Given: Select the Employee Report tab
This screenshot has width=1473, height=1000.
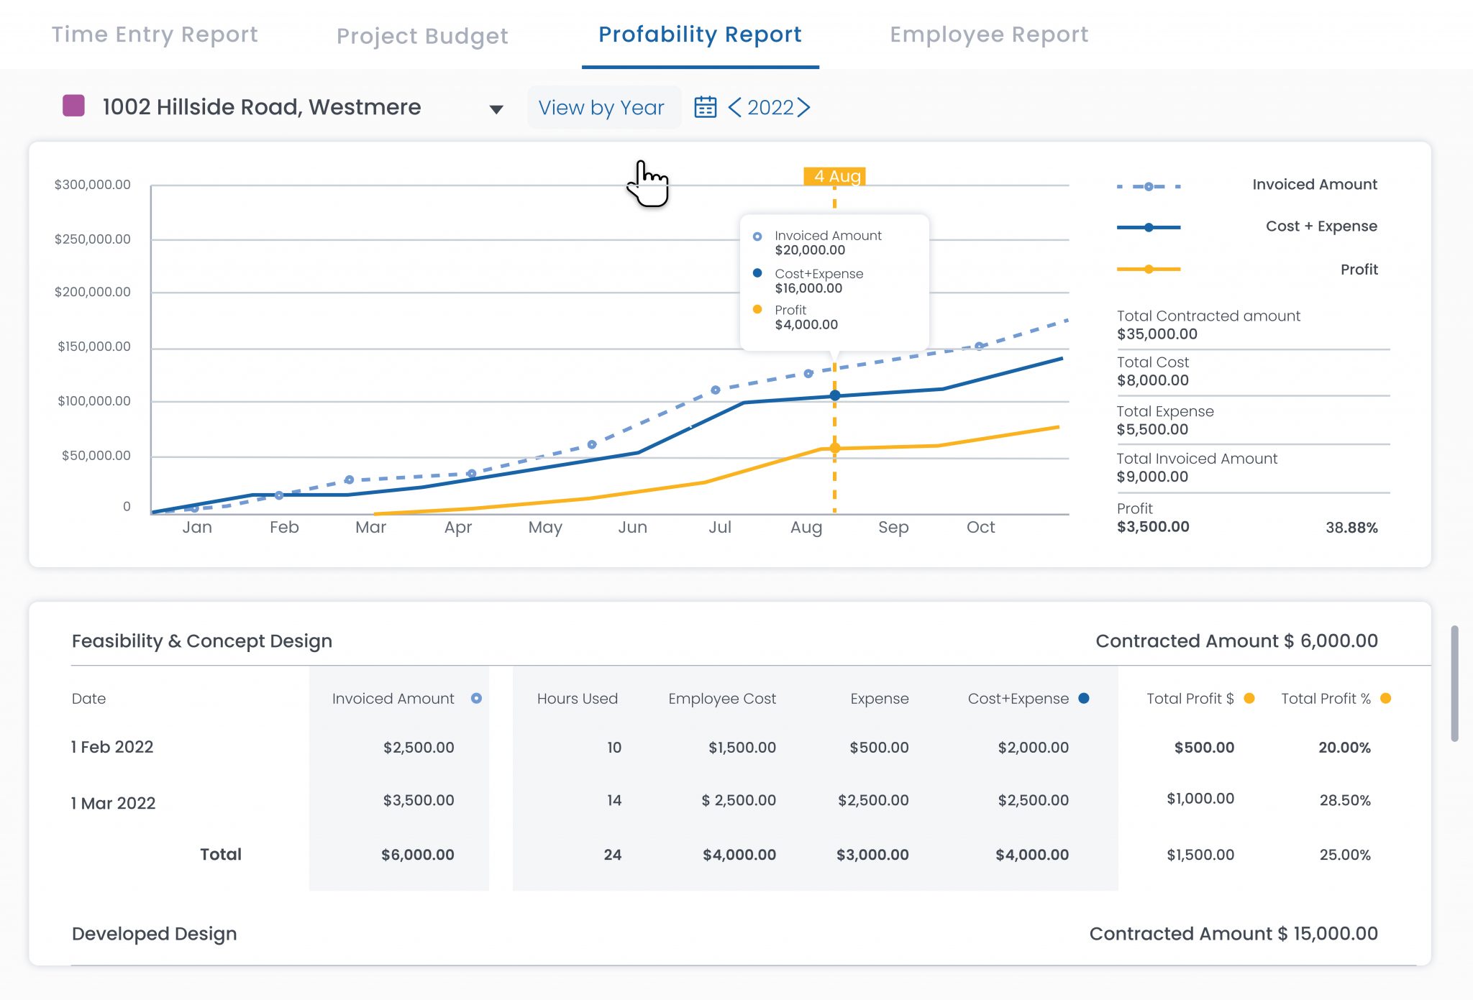Looking at the screenshot, I should pos(989,35).
